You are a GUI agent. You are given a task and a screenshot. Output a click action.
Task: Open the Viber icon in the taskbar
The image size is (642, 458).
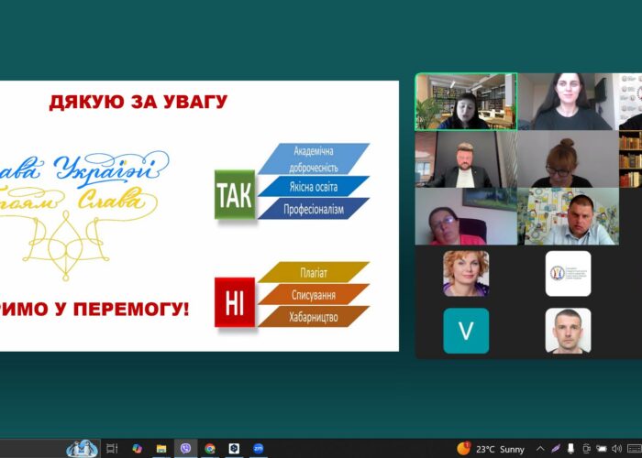(185, 449)
